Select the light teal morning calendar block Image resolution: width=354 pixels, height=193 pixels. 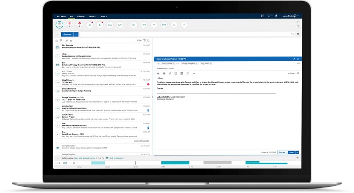point(98,163)
